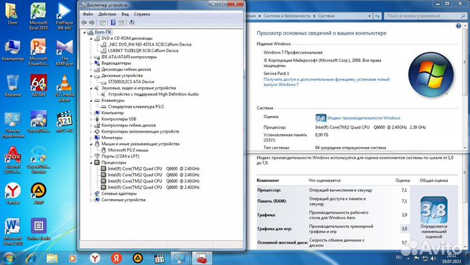Open AIMP desktop shortcut
This screenshot has height=265, width=470.
pyautogui.click(x=39, y=194)
